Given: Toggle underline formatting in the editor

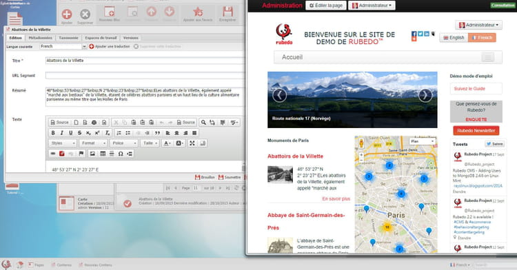Looking at the screenshot, I should (70, 133).
